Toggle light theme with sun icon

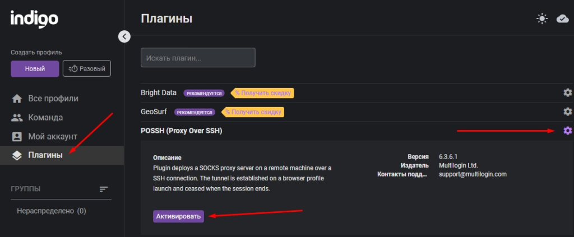pos(542,18)
